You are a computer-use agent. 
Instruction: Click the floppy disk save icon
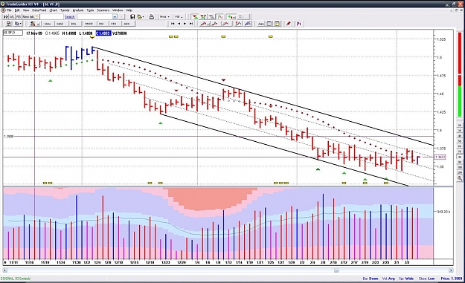132,17
